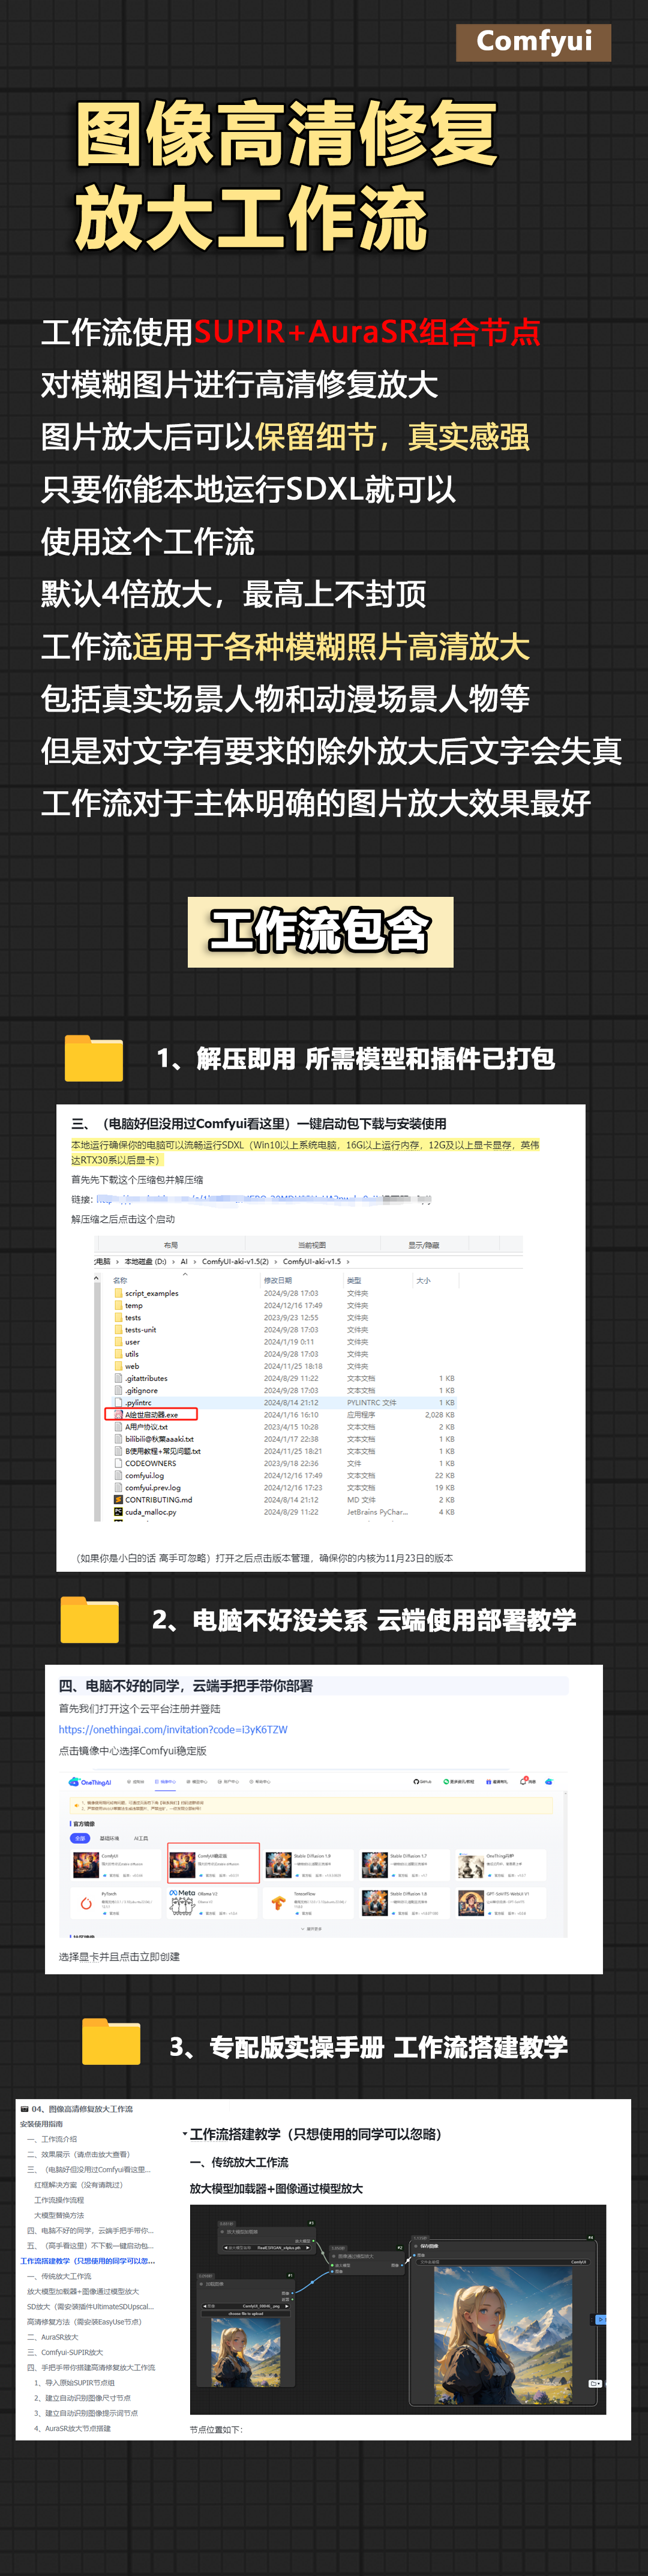
Task: Click the OneThingAI logo
Action: pos(90,1782)
